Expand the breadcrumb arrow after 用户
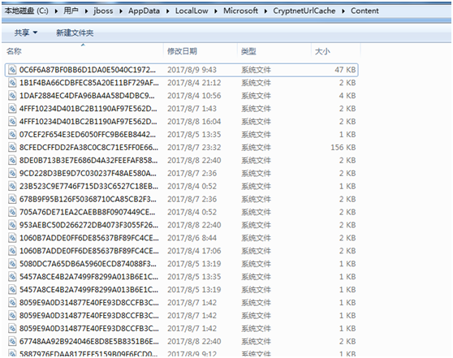This screenshot has width=453, height=358. [86, 11]
